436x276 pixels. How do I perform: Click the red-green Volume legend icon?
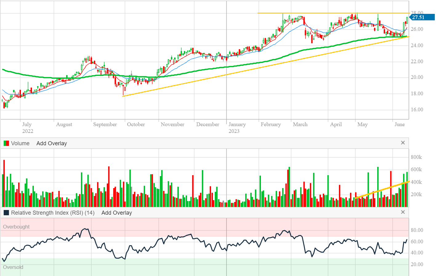pyautogui.click(x=6, y=143)
